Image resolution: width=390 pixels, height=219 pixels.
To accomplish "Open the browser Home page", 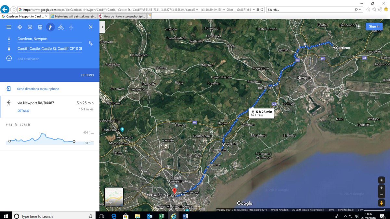I will coord(368,10).
